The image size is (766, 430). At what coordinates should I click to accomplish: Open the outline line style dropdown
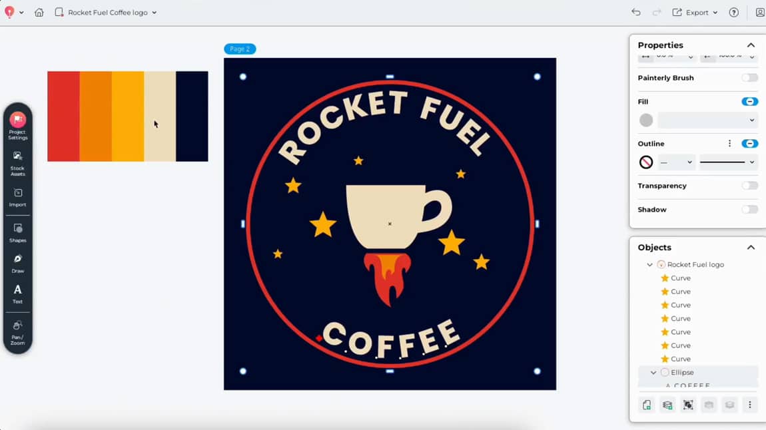coord(727,162)
